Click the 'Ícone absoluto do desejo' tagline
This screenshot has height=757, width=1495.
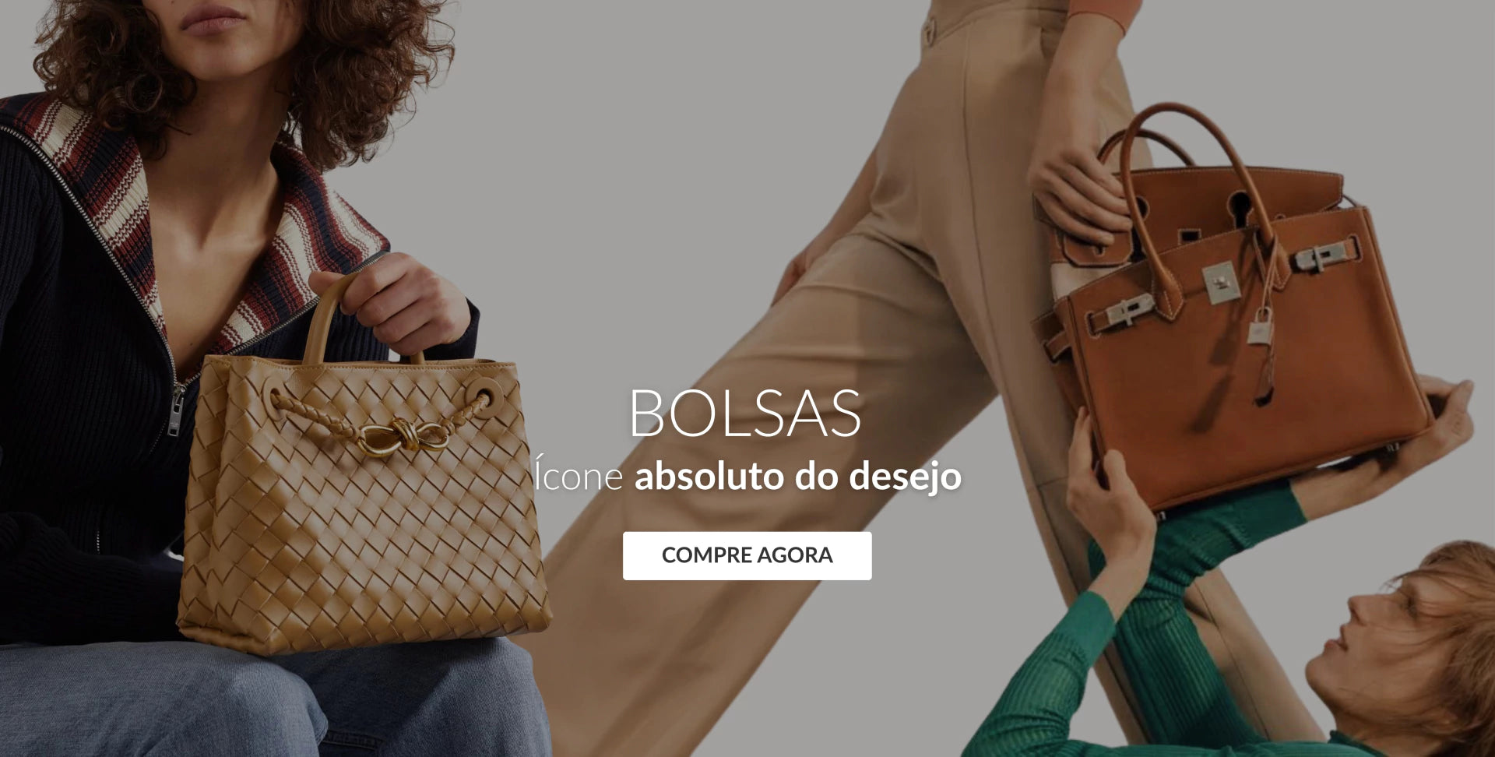(747, 476)
